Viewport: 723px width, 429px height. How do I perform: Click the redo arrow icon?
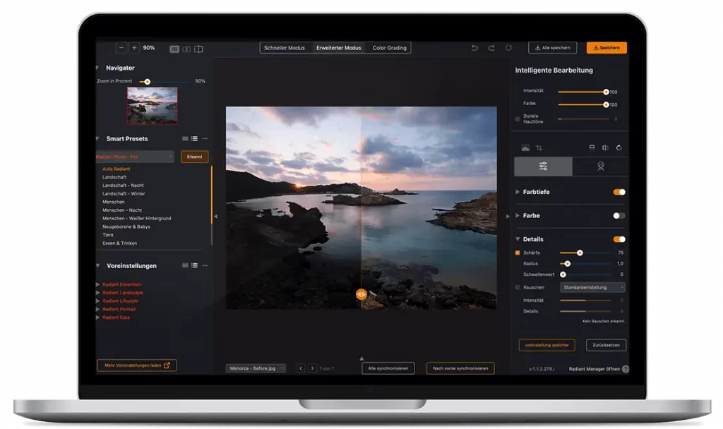point(491,48)
